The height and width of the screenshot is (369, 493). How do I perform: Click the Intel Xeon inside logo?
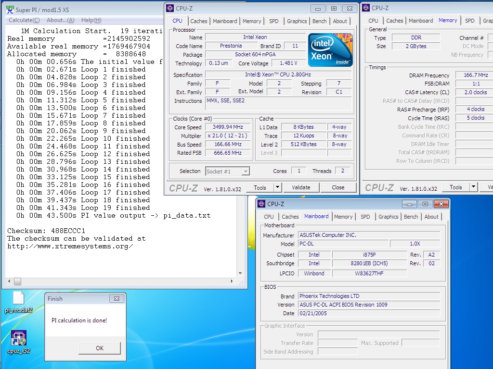tap(330, 49)
